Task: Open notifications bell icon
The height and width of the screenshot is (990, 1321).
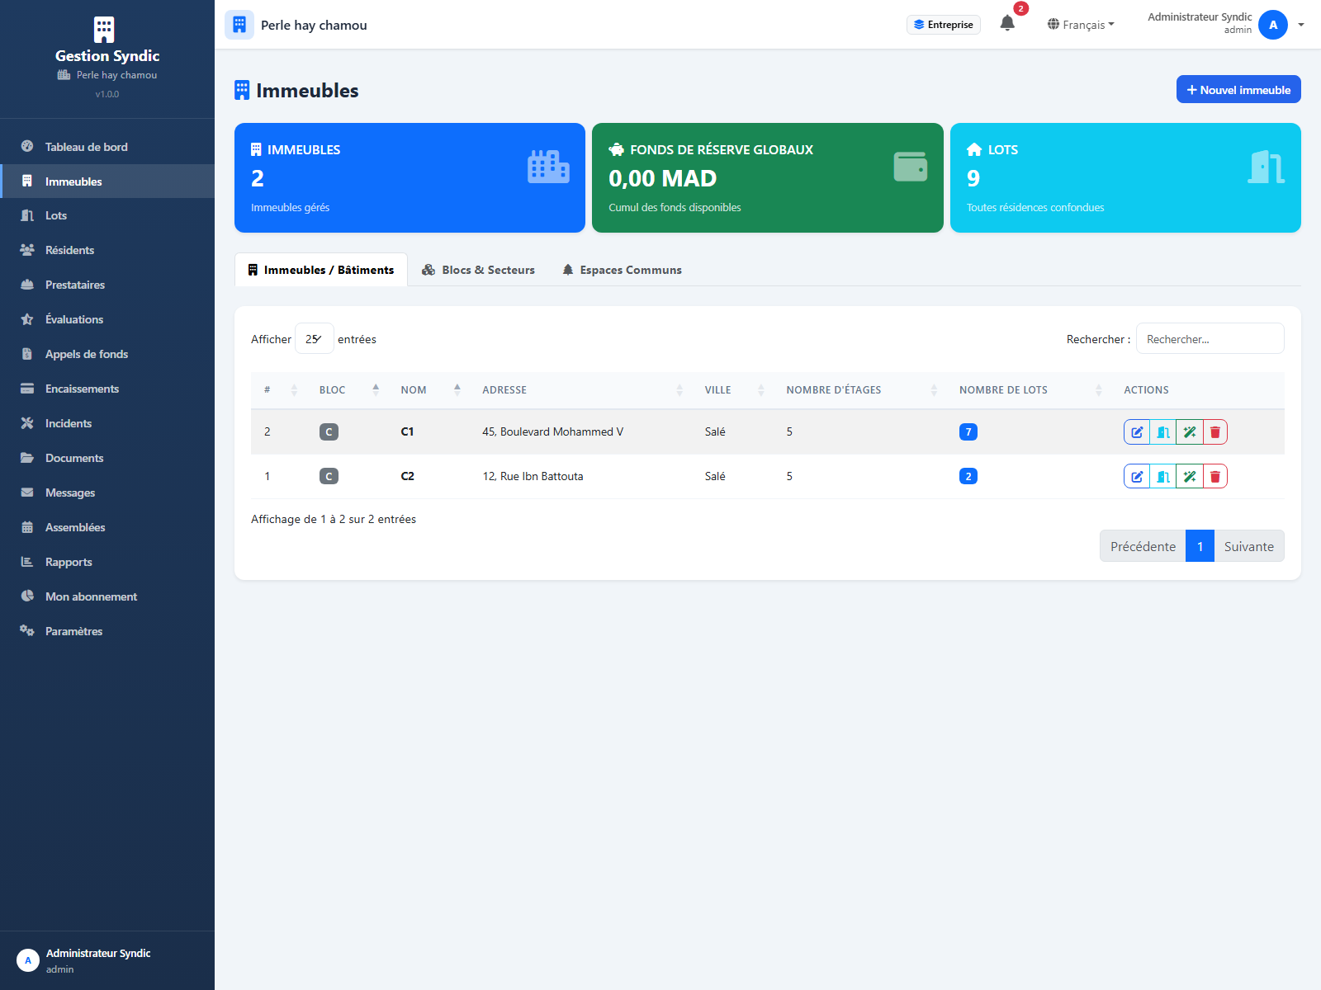Action: click(1007, 24)
